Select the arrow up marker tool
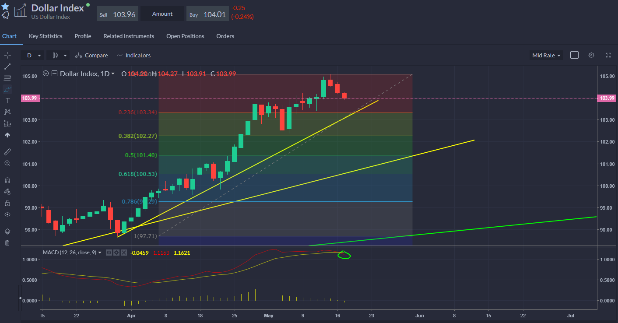The image size is (618, 323). (7, 135)
